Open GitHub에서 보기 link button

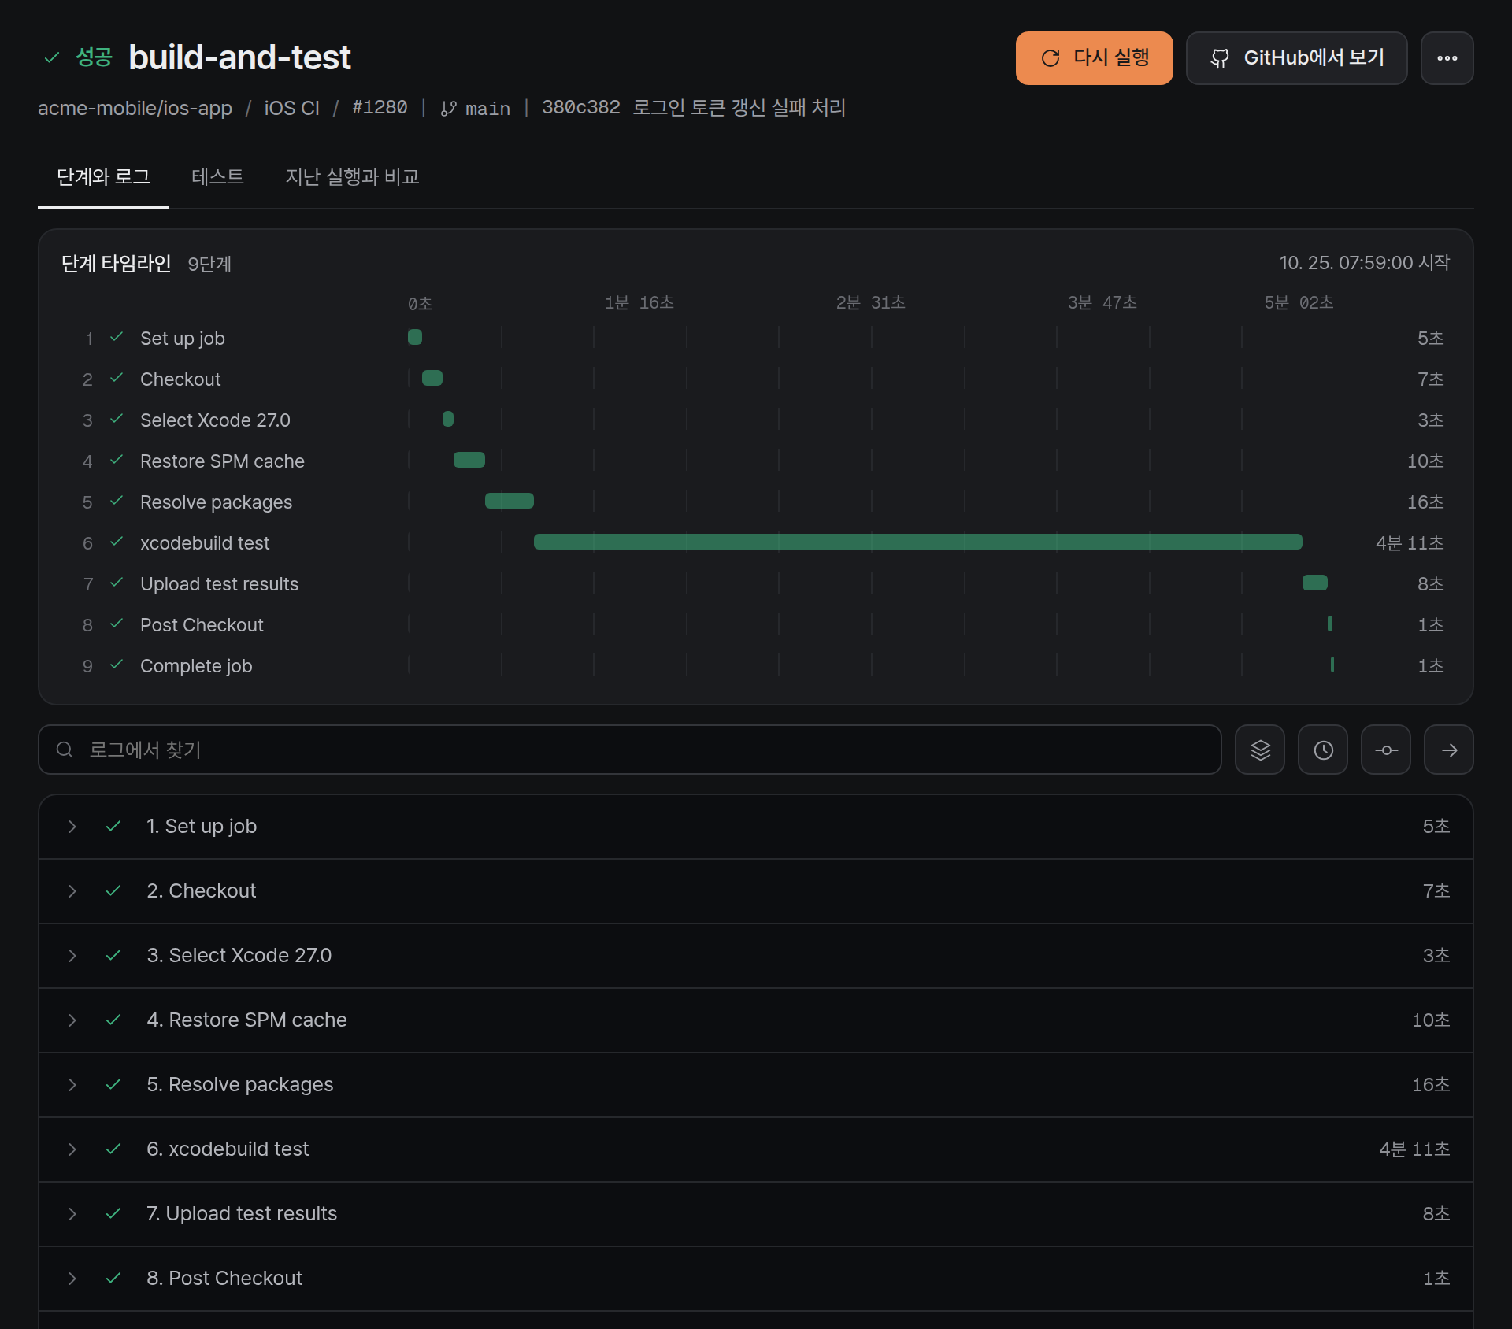click(1296, 58)
